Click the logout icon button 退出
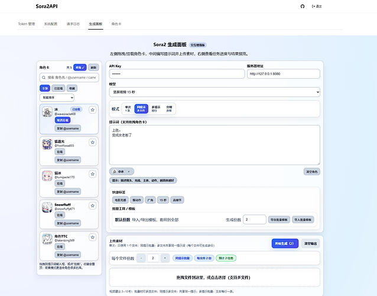 click(x=317, y=7)
